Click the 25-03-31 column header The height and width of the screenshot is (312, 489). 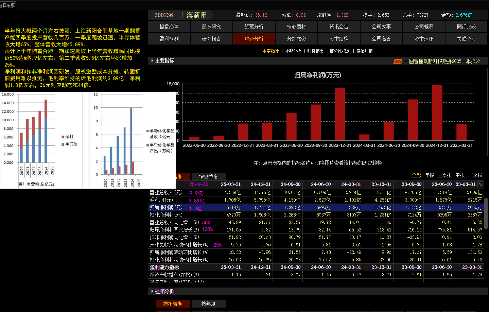tap(231, 184)
